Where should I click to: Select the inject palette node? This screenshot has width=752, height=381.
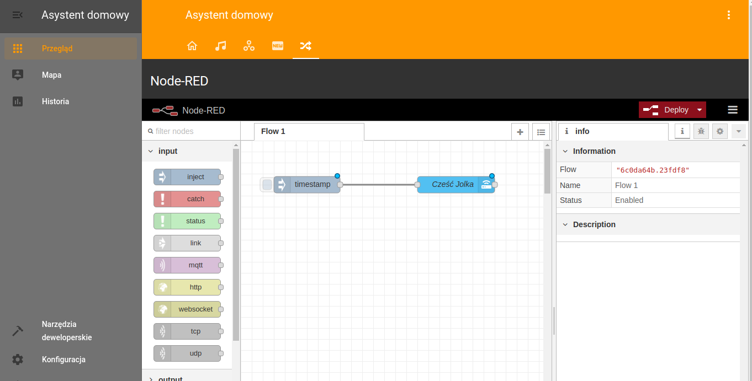tap(187, 177)
